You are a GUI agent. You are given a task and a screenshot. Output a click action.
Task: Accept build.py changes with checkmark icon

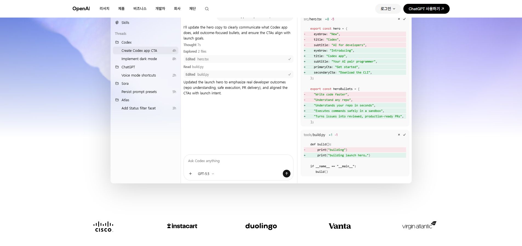tap(404, 135)
